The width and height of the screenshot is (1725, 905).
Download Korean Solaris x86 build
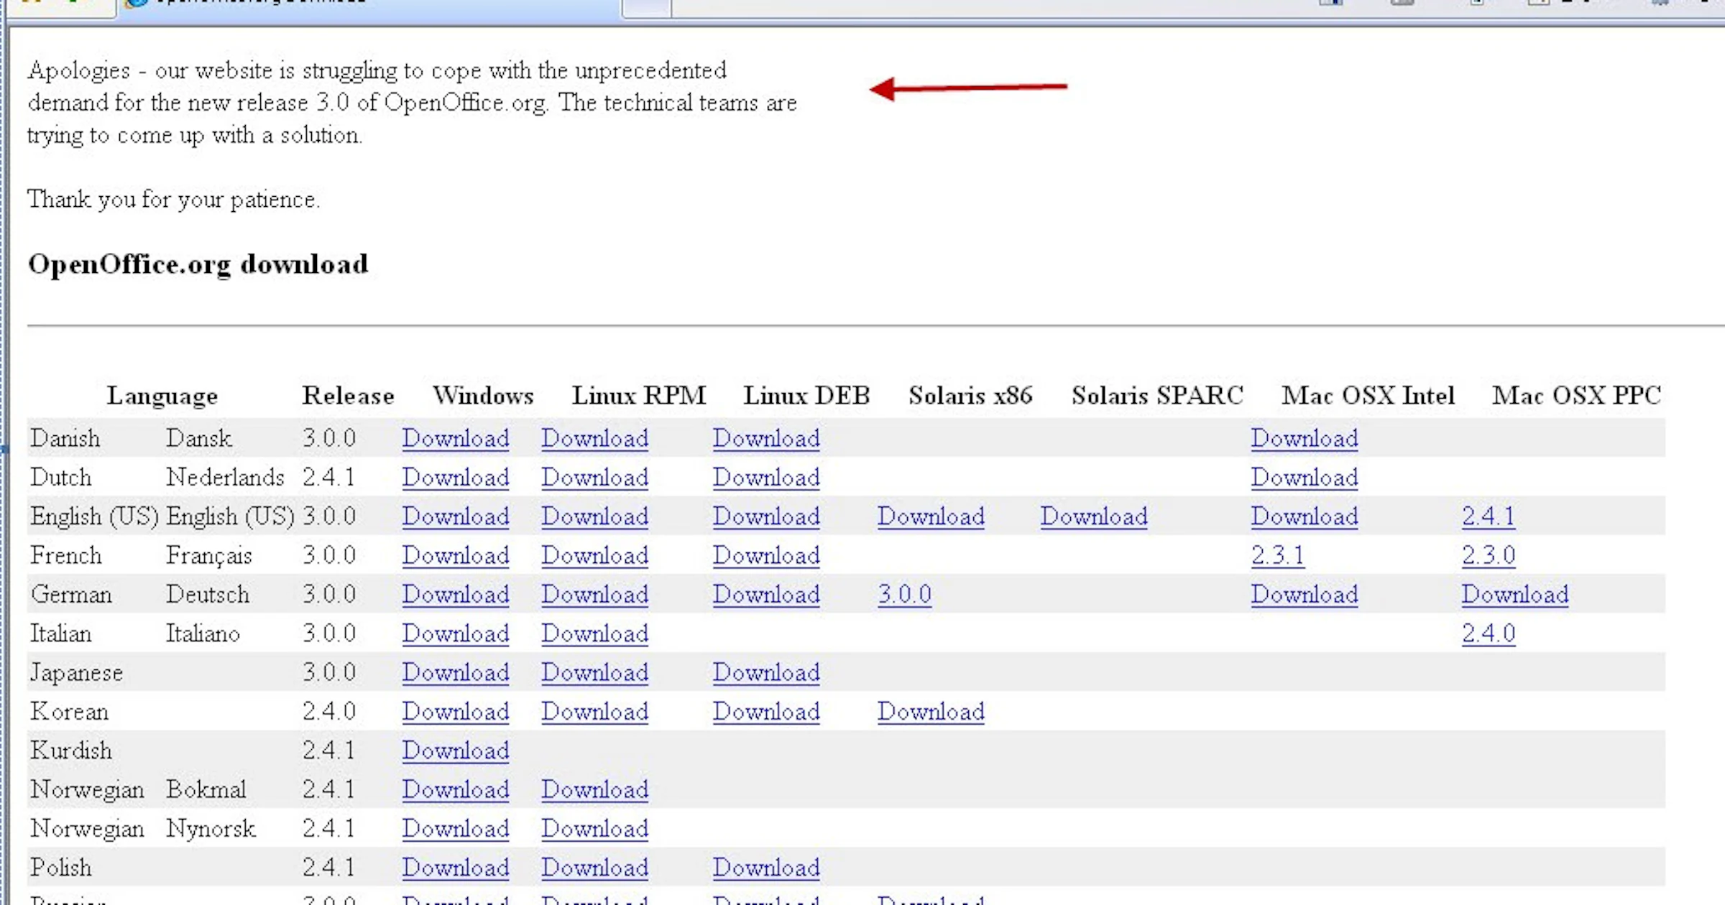[931, 712]
